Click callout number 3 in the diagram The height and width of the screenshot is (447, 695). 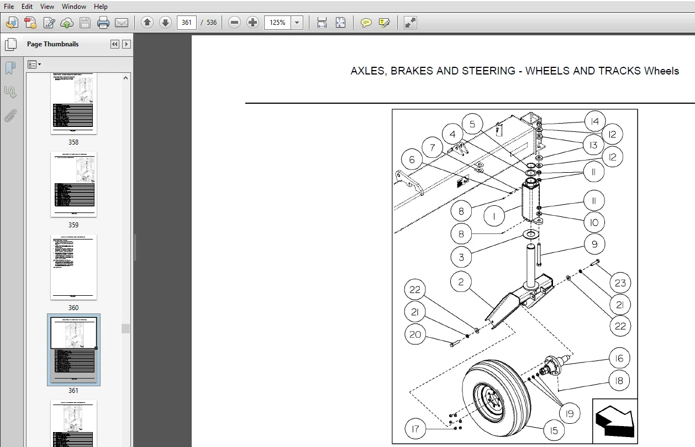pos(461,257)
